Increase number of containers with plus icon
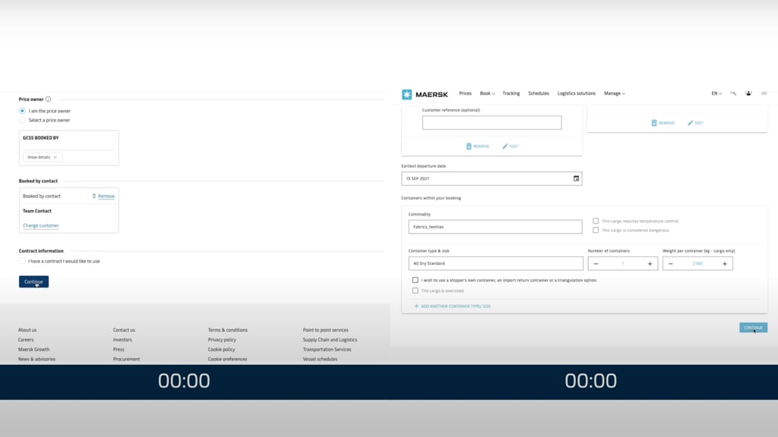Image resolution: width=778 pixels, height=437 pixels. [650, 264]
